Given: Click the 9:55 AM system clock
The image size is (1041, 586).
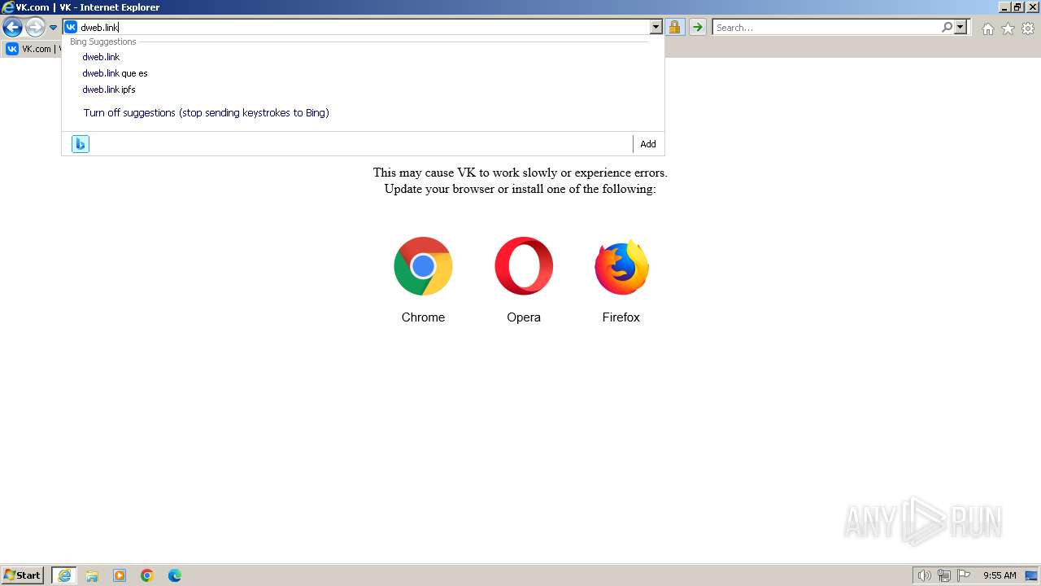Looking at the screenshot, I should tap(1000, 575).
